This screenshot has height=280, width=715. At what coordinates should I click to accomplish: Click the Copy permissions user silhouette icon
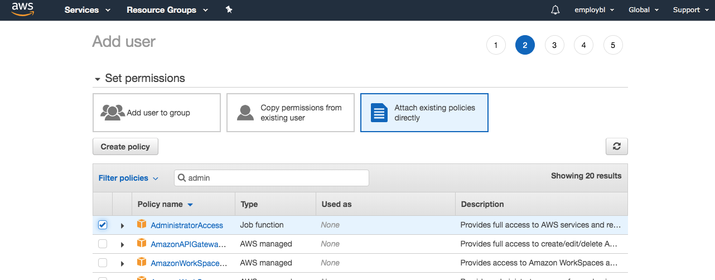point(245,112)
